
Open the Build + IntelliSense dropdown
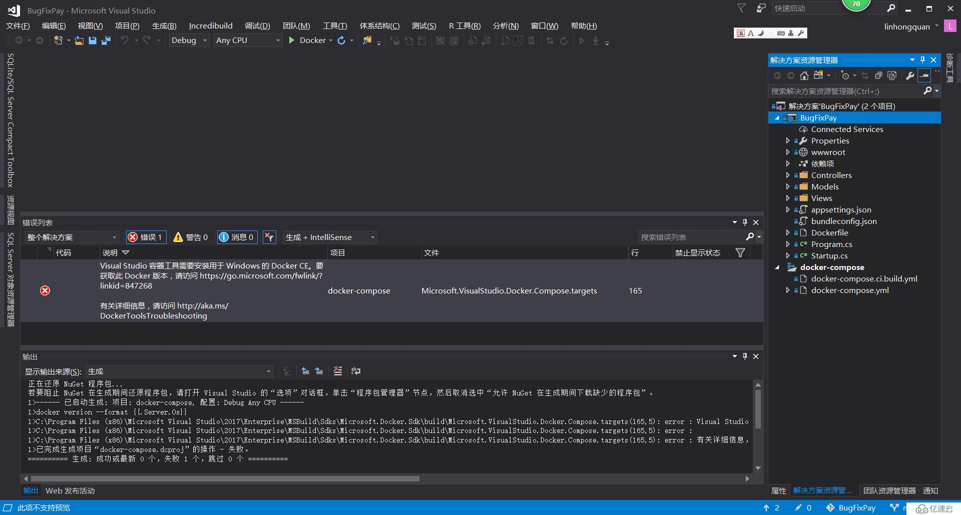tap(330, 237)
